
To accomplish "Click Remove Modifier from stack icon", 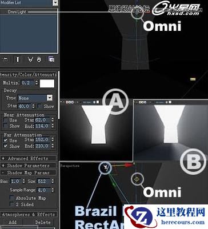I will (x=39, y=59).
